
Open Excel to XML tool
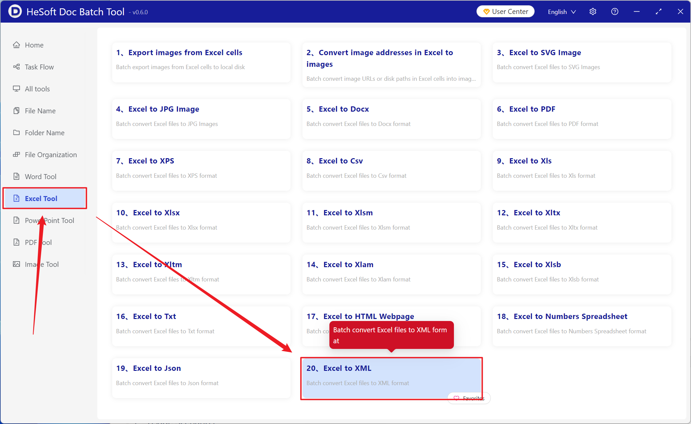[391, 378]
